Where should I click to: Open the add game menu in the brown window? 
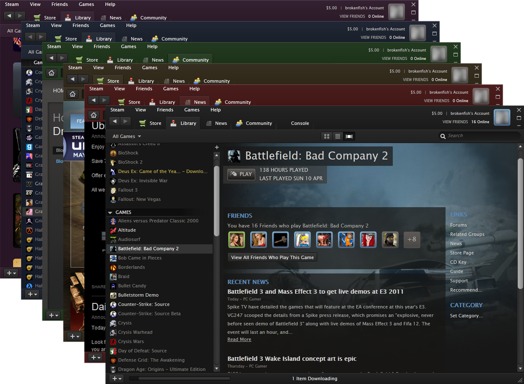75,336
